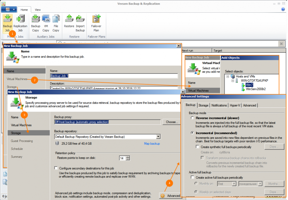Close the Storage New Backup Job dialog
This screenshot has width=288, height=200.
[x=183, y=92]
